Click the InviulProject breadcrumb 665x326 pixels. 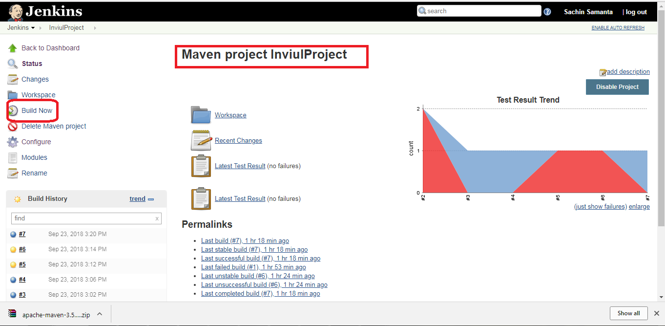click(x=66, y=28)
